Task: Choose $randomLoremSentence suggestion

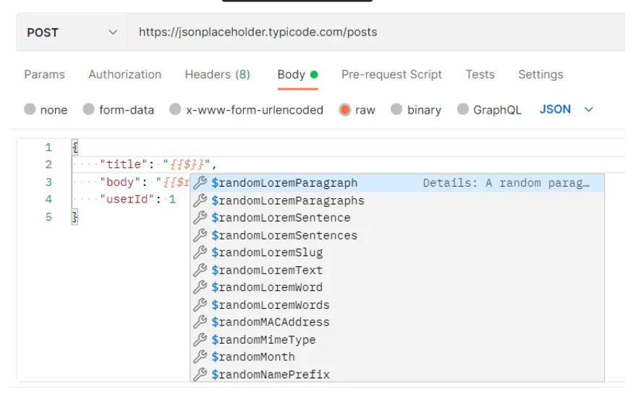Action: (x=397, y=218)
